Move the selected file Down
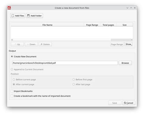Image resolution: width=144 pixels, height=115 pixels. [x=31, y=44]
